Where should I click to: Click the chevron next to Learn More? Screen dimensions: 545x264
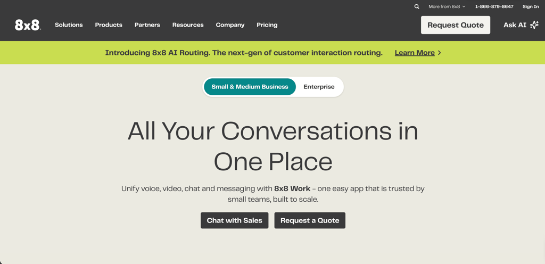(440, 53)
